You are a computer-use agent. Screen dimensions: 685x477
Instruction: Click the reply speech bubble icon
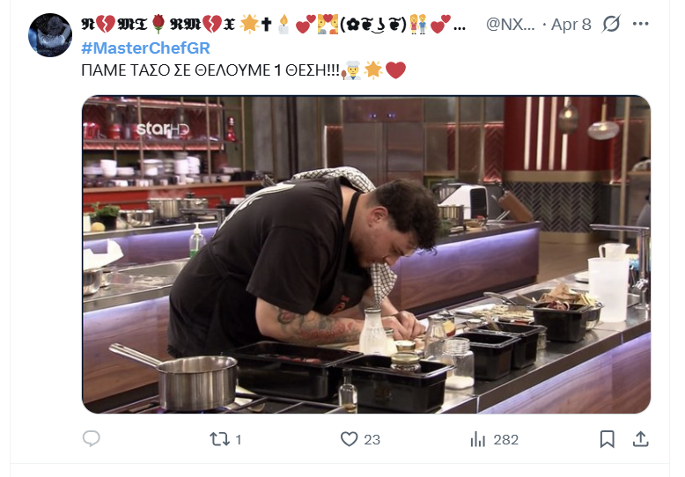(x=92, y=438)
